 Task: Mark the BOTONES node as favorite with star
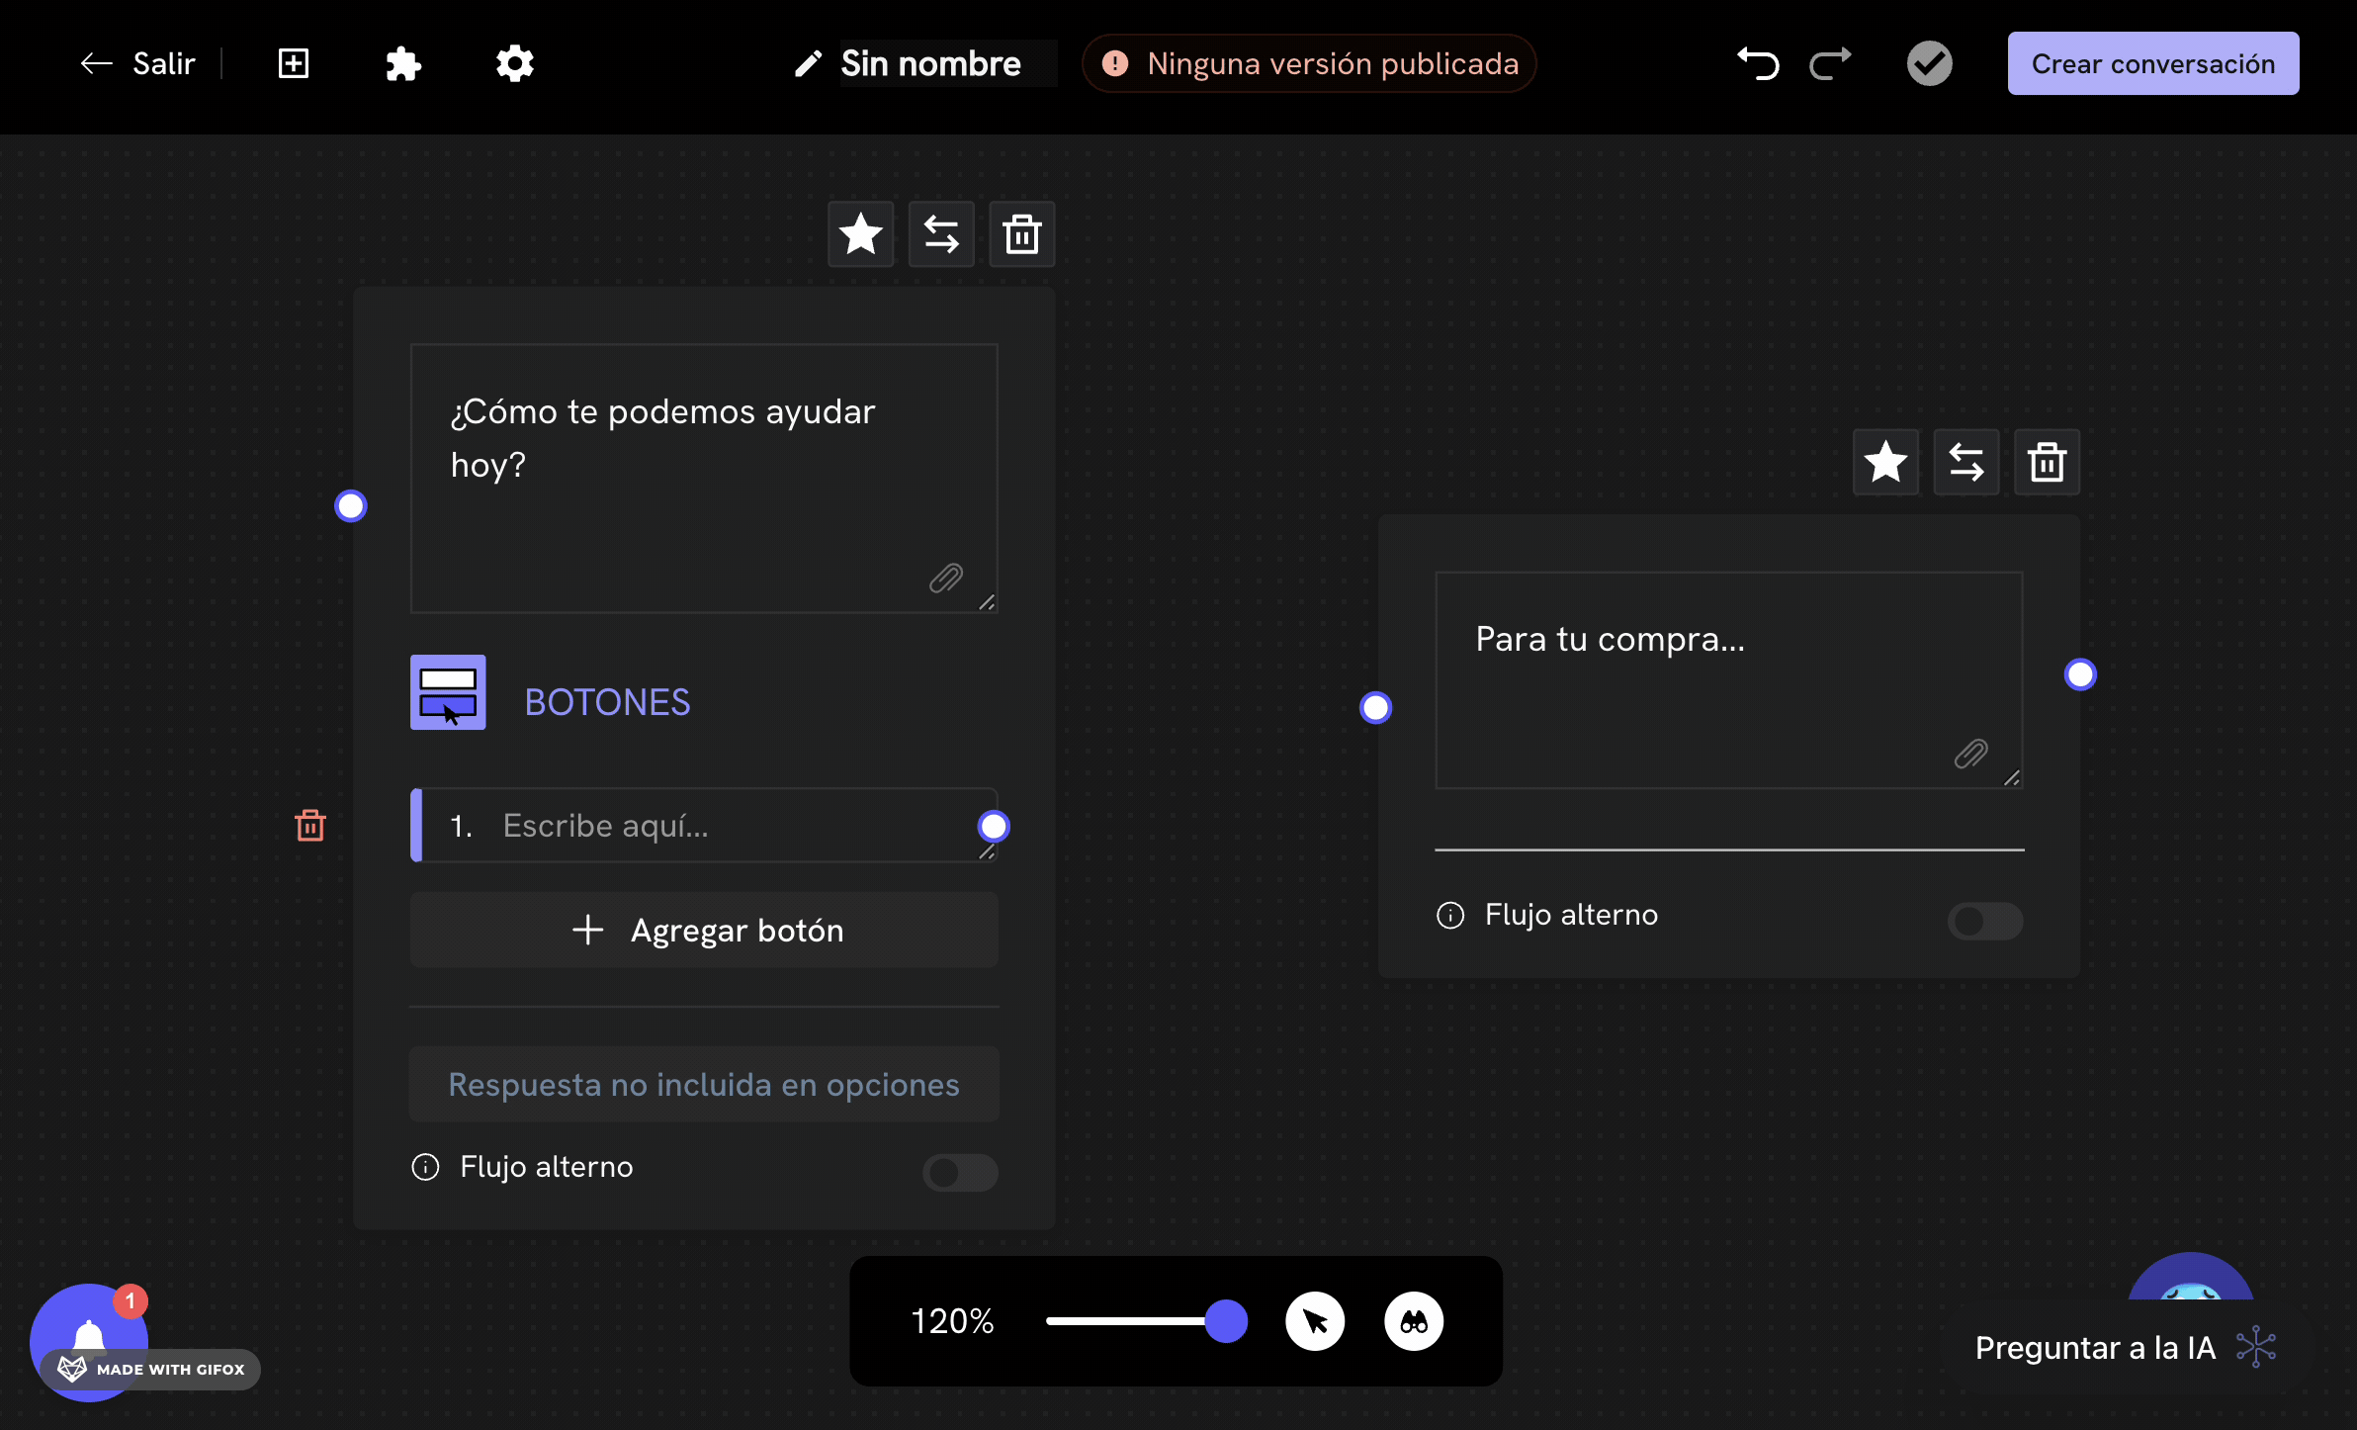click(x=859, y=233)
